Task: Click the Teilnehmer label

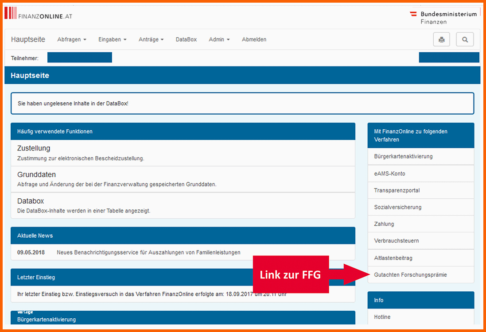Action: pos(25,58)
